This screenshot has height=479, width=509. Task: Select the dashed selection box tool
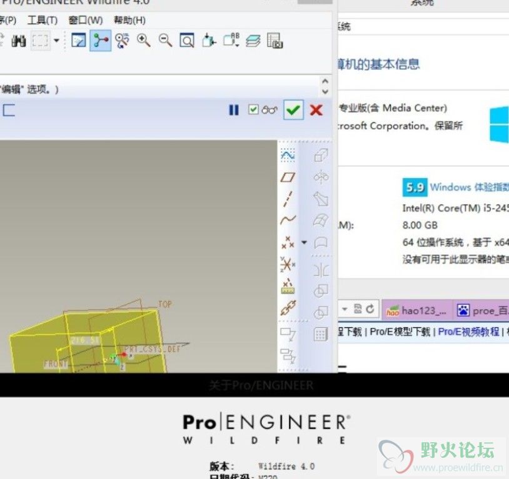tap(40, 41)
